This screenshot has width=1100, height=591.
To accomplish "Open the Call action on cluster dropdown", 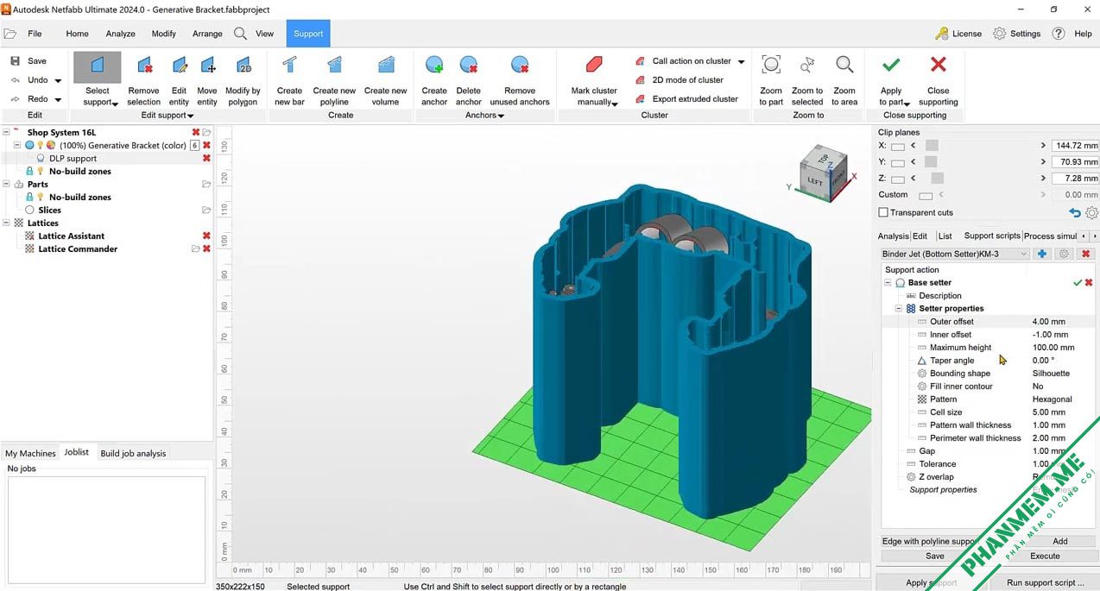I will coord(741,62).
